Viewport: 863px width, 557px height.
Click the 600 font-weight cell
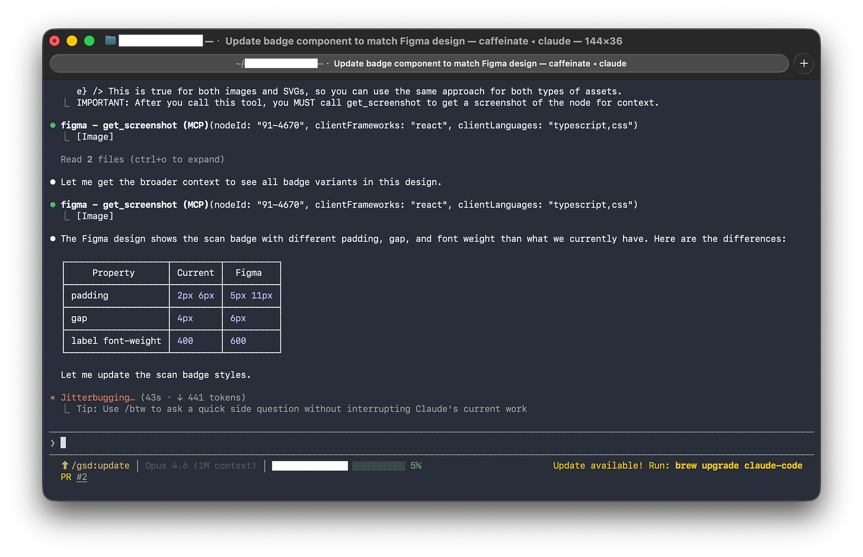tap(238, 341)
